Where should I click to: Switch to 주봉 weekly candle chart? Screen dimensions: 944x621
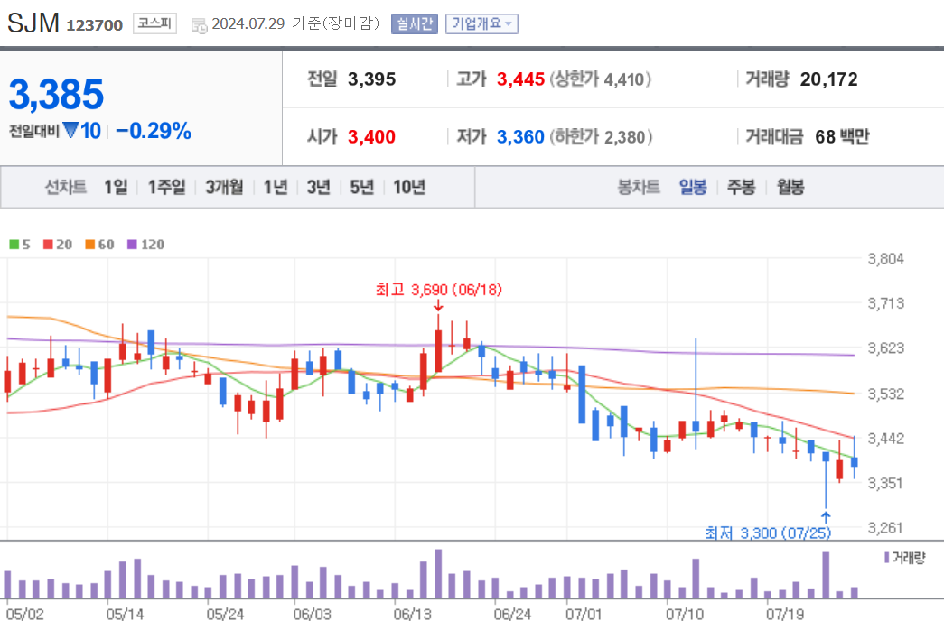point(741,187)
